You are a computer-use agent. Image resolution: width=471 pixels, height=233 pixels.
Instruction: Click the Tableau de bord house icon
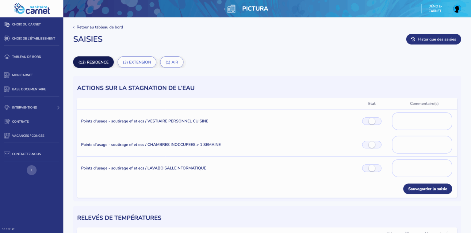pyautogui.click(x=7, y=57)
